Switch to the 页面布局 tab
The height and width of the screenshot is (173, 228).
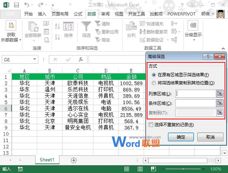[x=60, y=14]
